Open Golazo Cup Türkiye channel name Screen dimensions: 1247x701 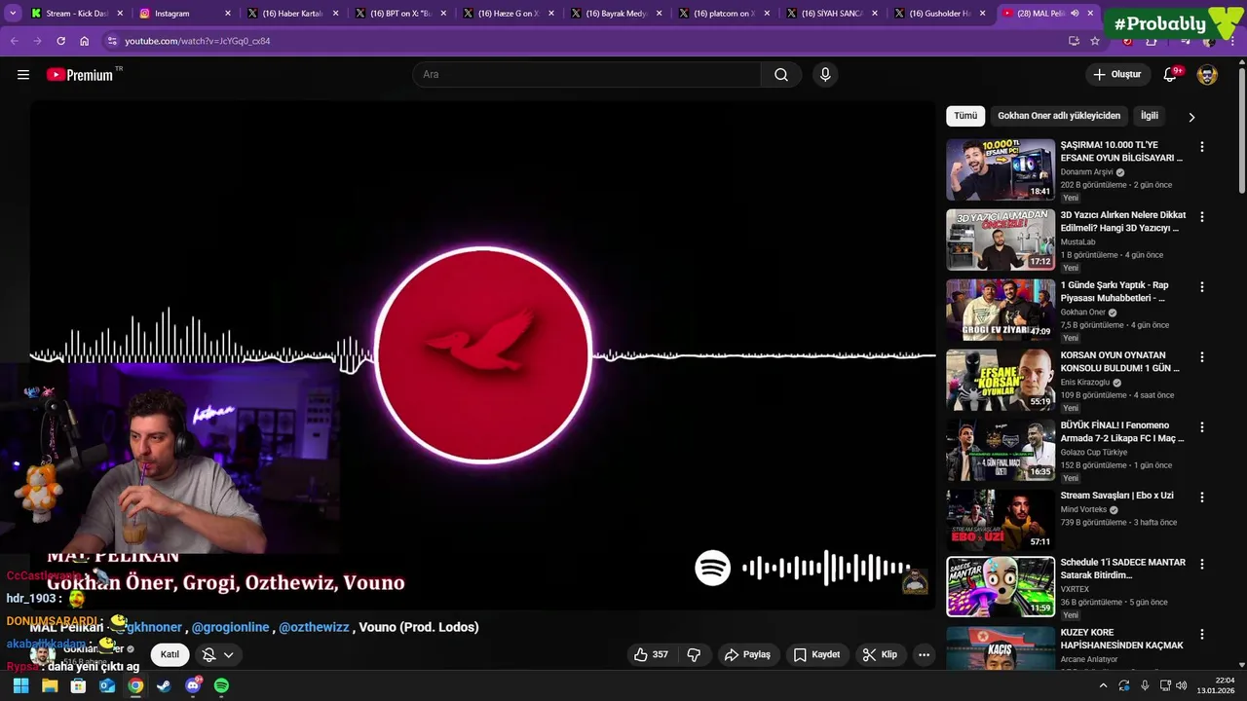coord(1093,453)
